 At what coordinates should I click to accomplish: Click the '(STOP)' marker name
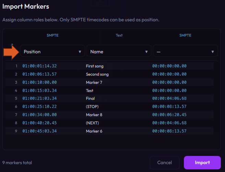tap(92, 107)
